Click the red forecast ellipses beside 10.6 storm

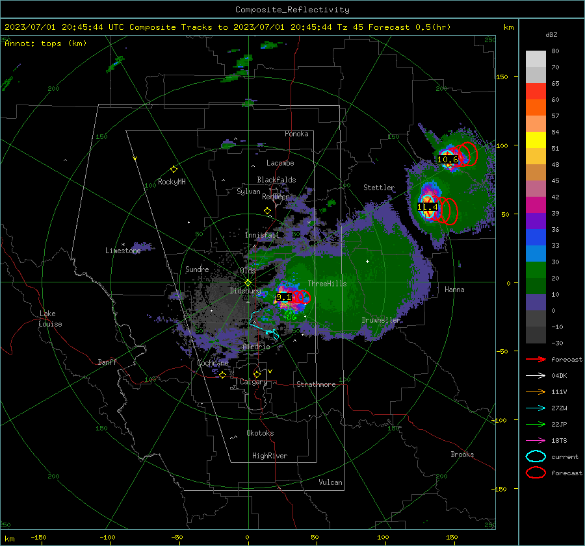(x=465, y=155)
